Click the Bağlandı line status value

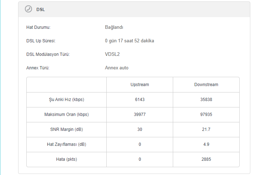pyautogui.click(x=114, y=27)
